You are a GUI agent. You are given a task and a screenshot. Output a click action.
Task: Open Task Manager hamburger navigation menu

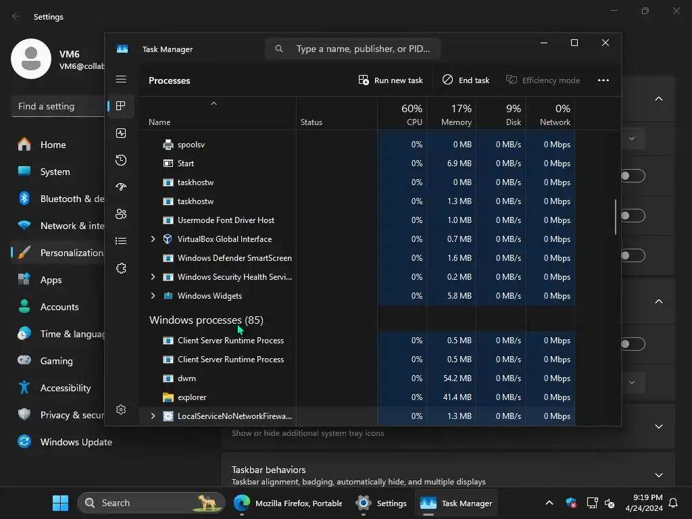click(121, 79)
